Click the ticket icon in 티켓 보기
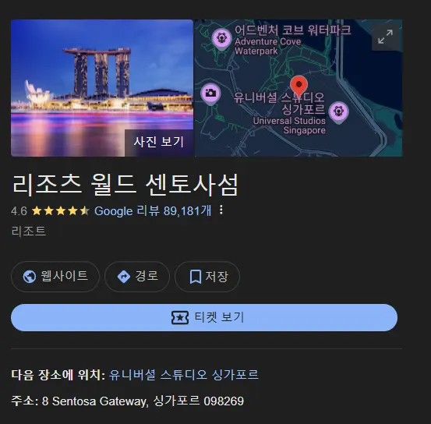431x424 pixels. pos(180,317)
